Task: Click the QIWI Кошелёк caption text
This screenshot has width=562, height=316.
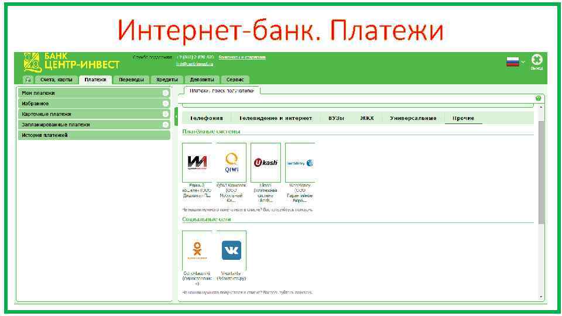Action: (x=232, y=193)
